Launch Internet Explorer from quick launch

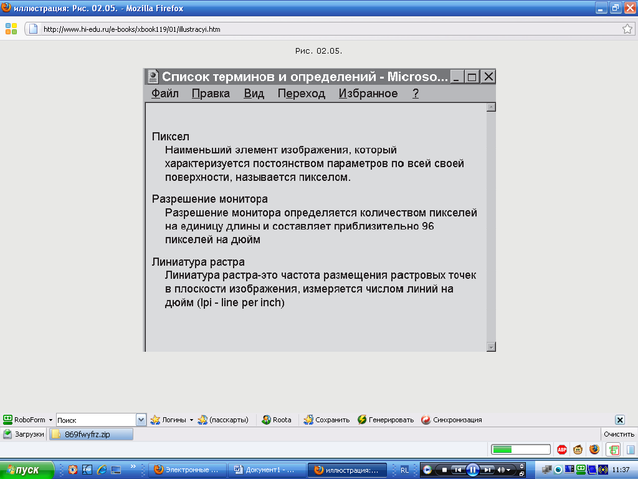click(102, 470)
